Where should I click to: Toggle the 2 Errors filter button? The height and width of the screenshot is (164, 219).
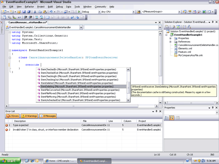pos(13,116)
